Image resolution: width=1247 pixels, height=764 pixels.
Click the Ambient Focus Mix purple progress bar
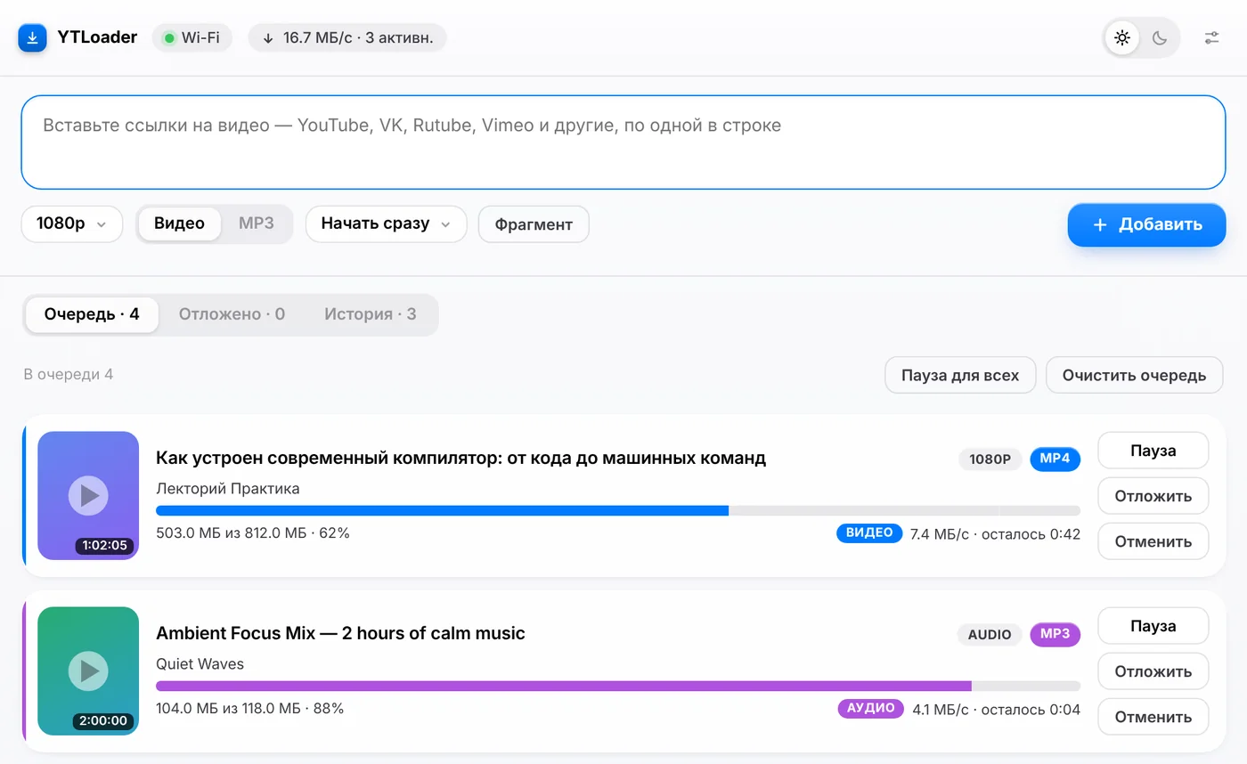[618, 687]
